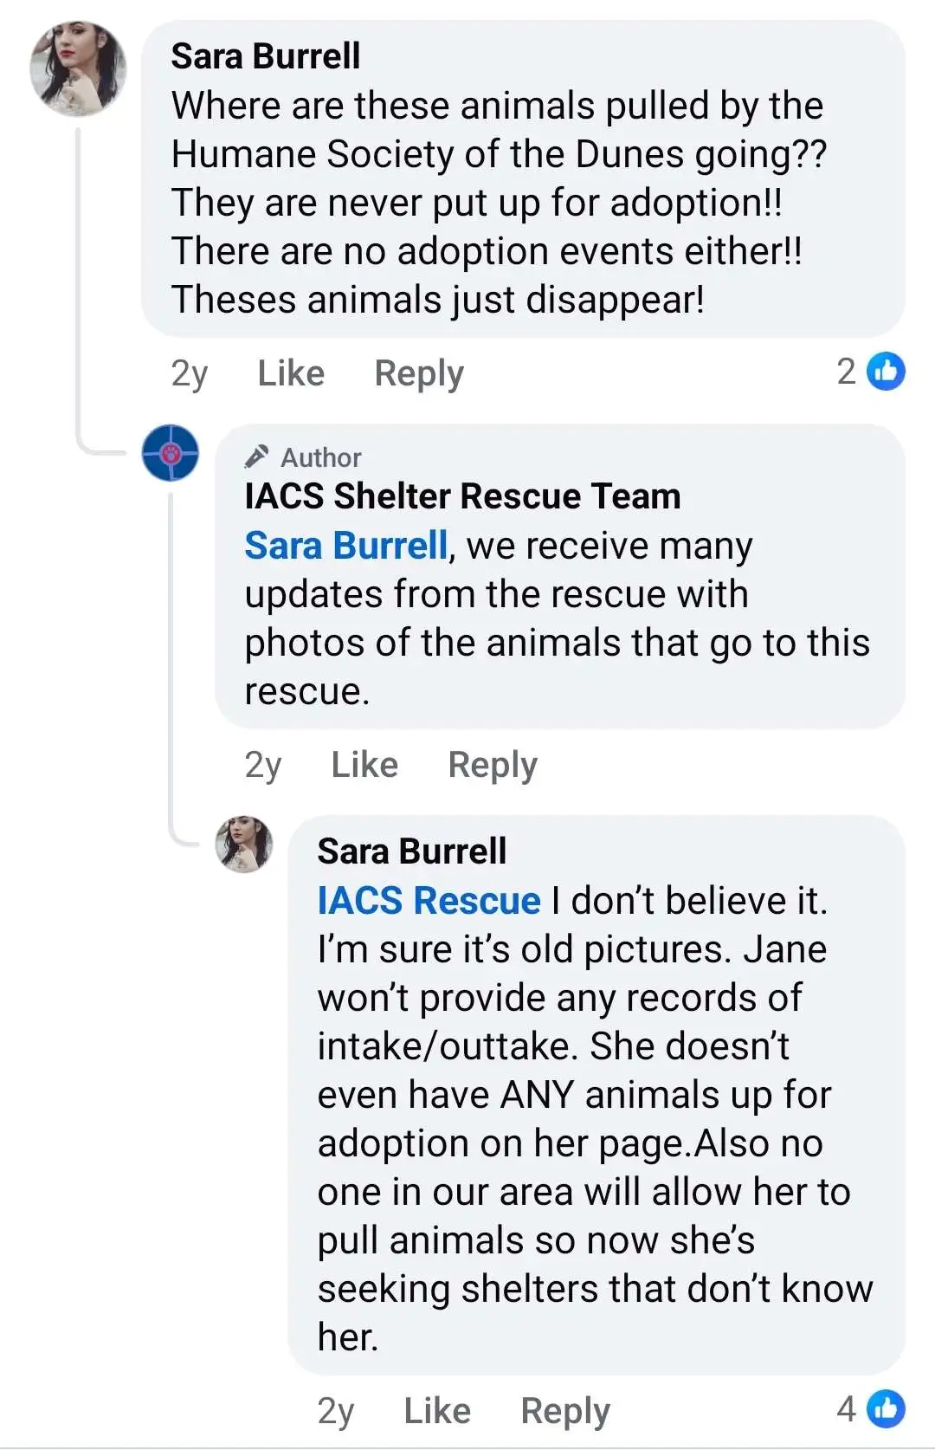Image resolution: width=935 pixels, height=1450 pixels.
Task: Open IACS Shelter Rescue Team author name
Action: pyautogui.click(x=462, y=496)
